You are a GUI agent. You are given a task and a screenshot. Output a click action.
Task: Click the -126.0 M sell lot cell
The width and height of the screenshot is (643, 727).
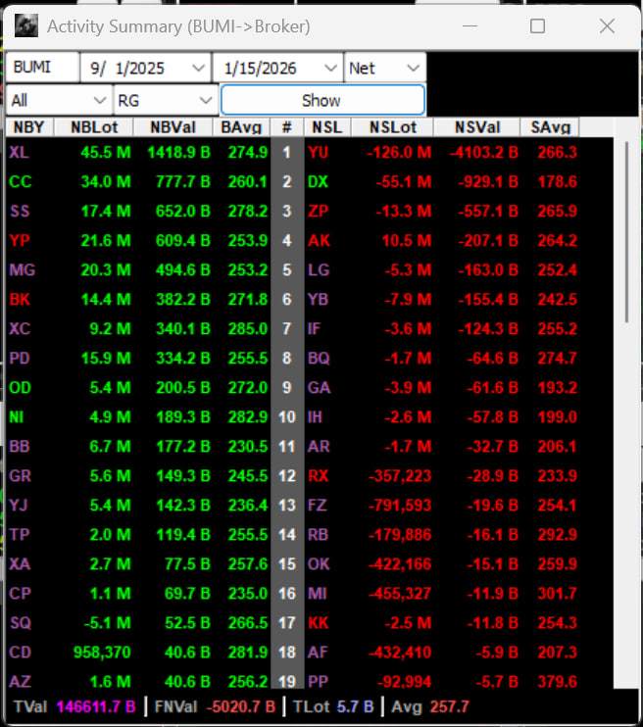coord(399,152)
